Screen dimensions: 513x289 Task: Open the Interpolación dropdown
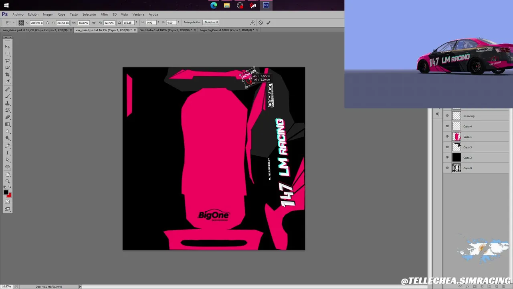[211, 22]
